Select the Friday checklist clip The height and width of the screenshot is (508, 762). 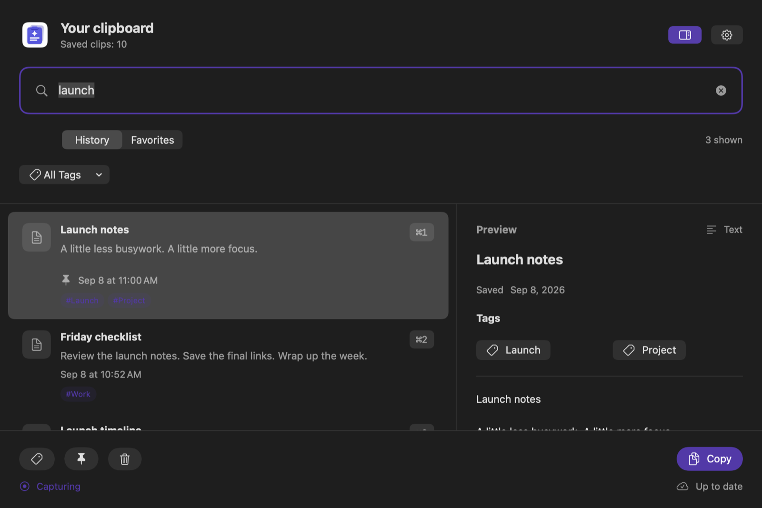point(228,366)
